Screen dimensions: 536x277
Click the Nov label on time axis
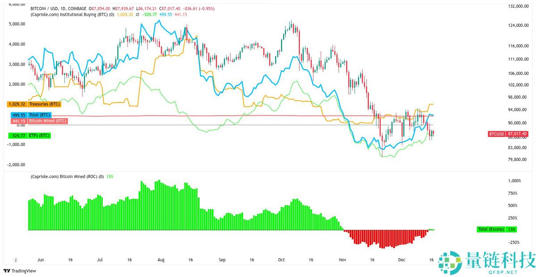click(343, 260)
